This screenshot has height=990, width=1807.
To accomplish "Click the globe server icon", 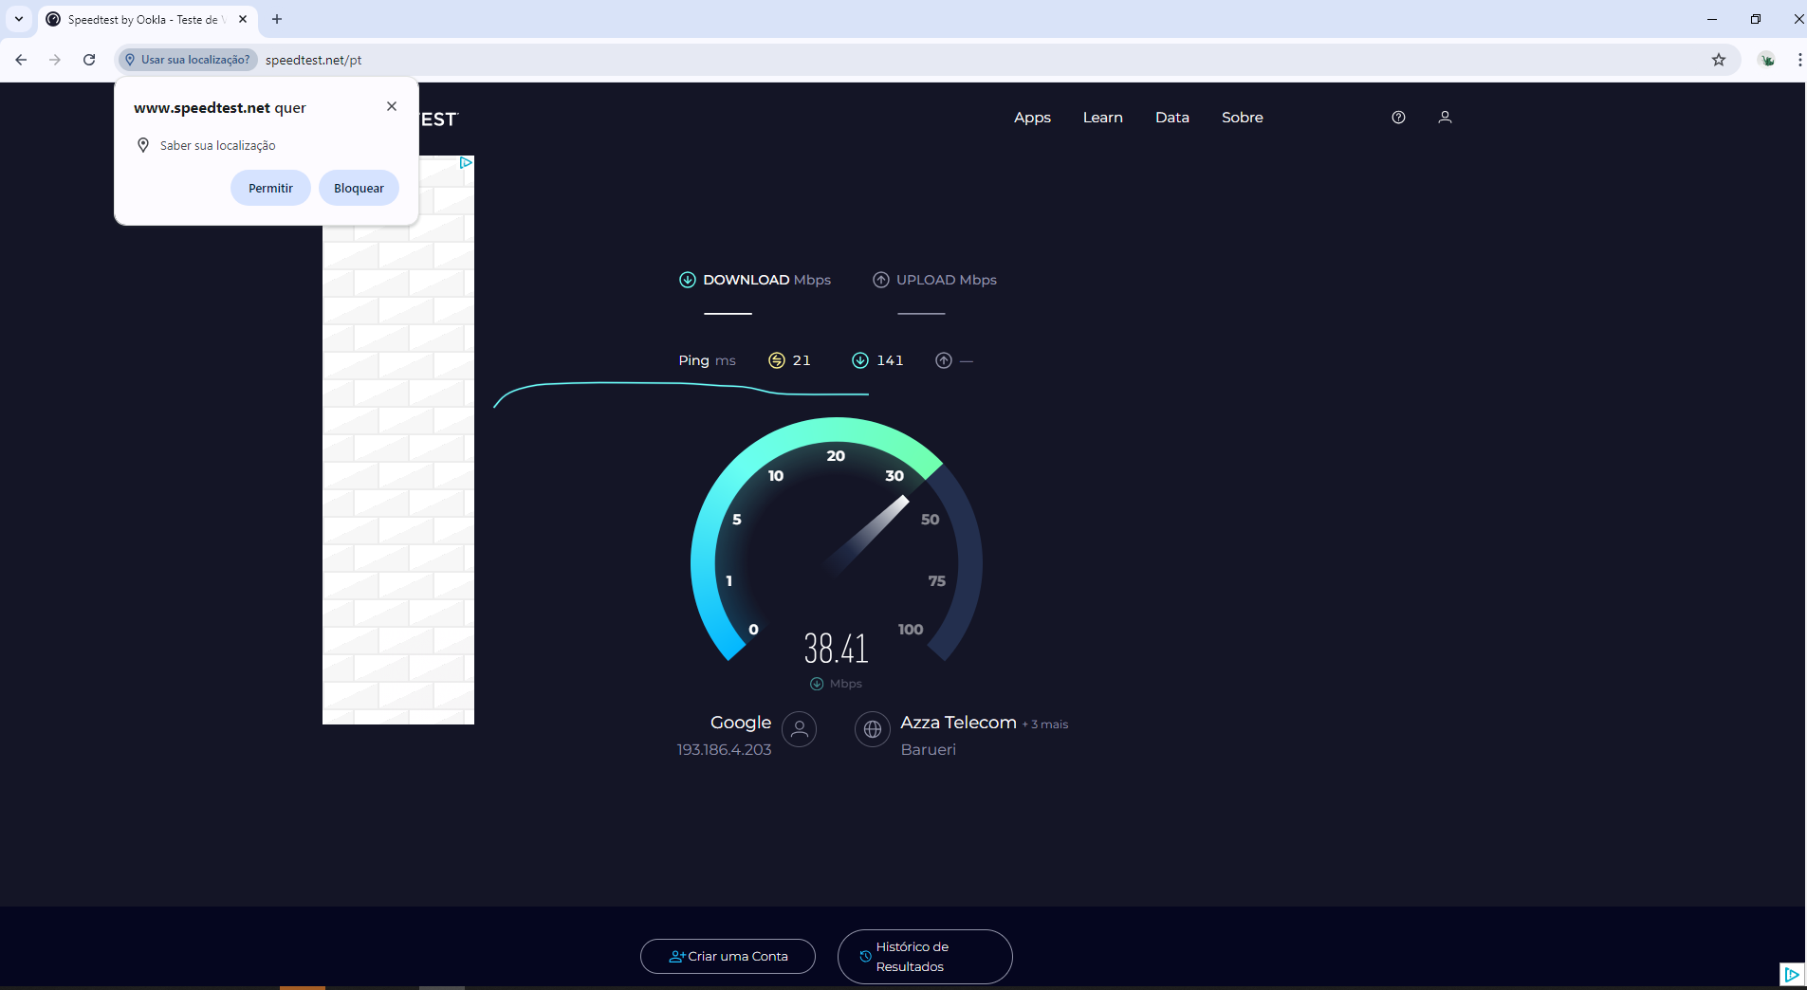I will point(873,729).
